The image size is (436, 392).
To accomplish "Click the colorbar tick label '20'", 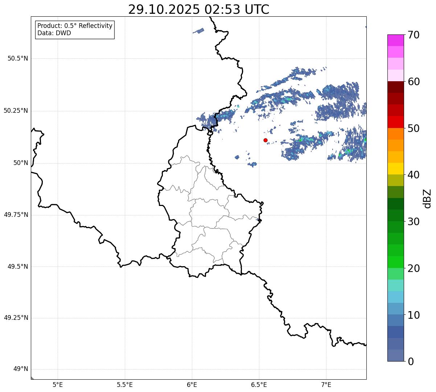I will [413, 268].
